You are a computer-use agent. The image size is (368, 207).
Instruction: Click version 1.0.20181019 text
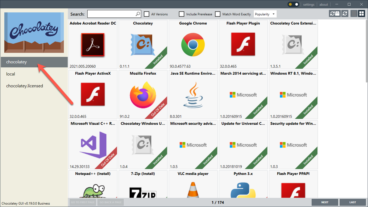point(231,167)
